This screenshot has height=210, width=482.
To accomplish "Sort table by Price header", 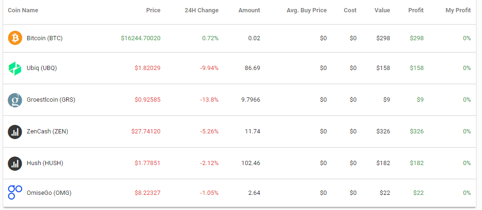I will coord(154,10).
